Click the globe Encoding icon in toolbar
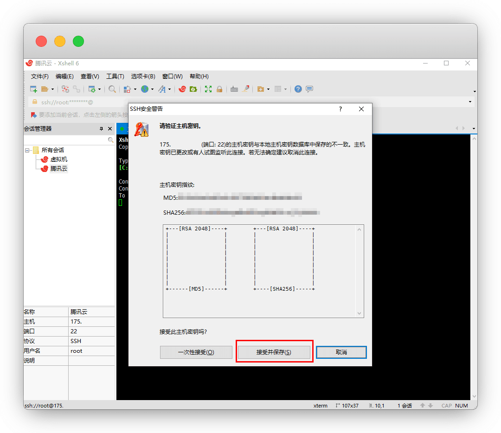Screen dimensions: 501x433 coord(145,89)
